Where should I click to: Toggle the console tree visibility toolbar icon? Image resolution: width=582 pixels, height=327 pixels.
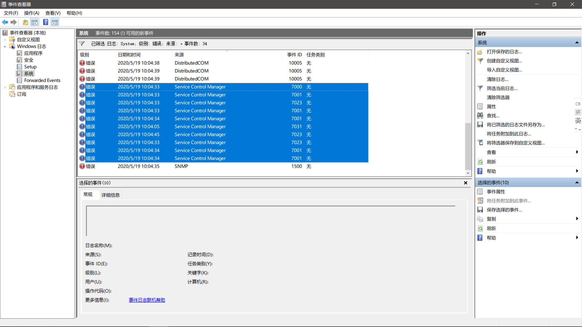tap(35, 22)
